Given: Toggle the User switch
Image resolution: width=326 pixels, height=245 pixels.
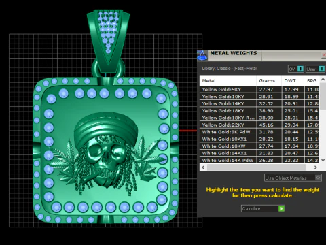Looking at the screenshot, I should (316, 69).
